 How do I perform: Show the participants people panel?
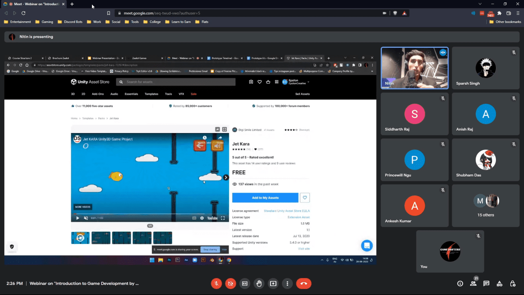[x=473, y=283]
